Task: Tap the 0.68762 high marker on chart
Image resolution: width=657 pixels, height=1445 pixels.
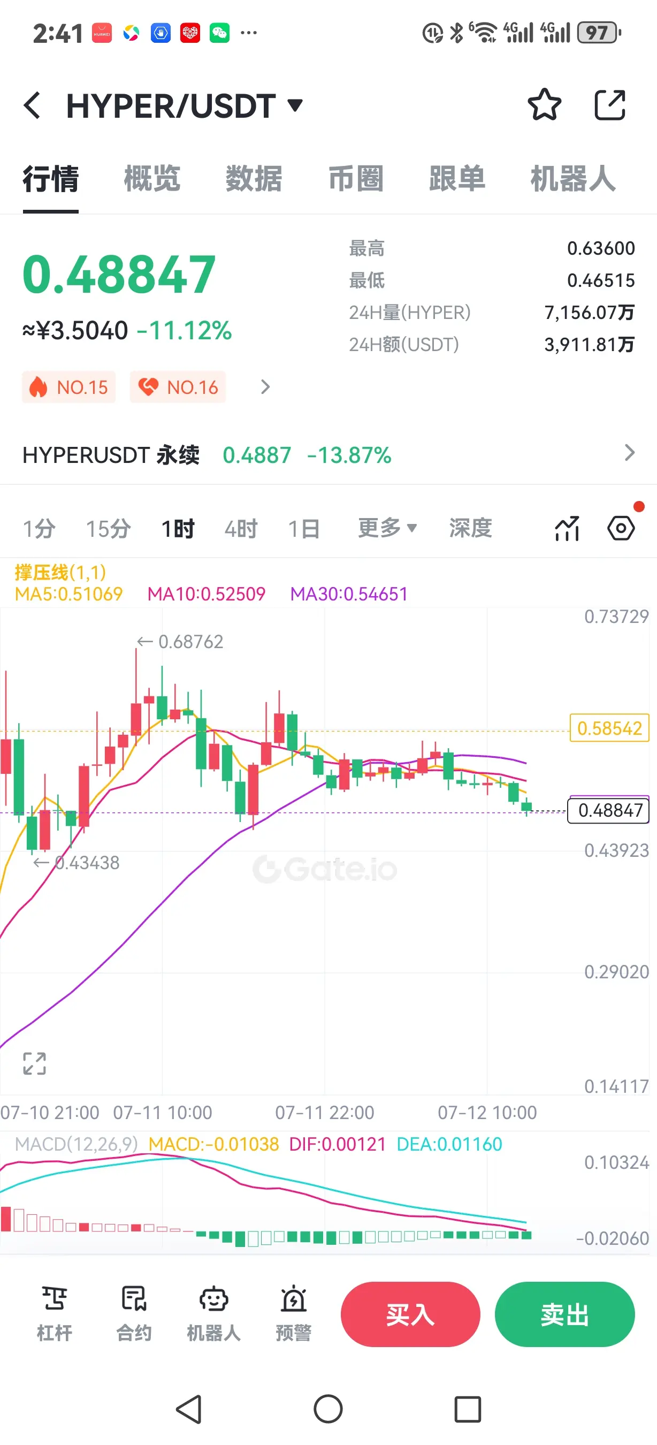Action: [180, 641]
